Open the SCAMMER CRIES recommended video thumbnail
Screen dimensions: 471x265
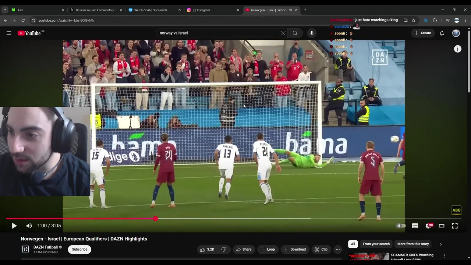pos(368,257)
